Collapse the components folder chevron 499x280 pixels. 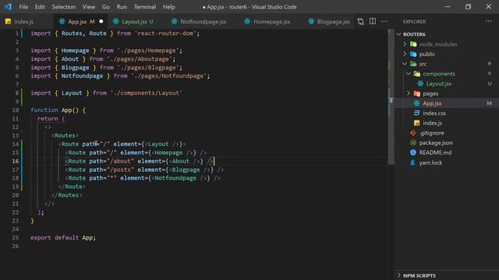[x=409, y=74]
